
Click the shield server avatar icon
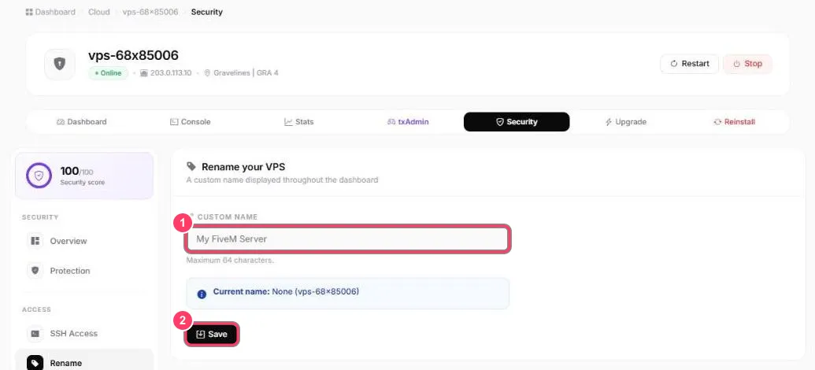[60, 64]
